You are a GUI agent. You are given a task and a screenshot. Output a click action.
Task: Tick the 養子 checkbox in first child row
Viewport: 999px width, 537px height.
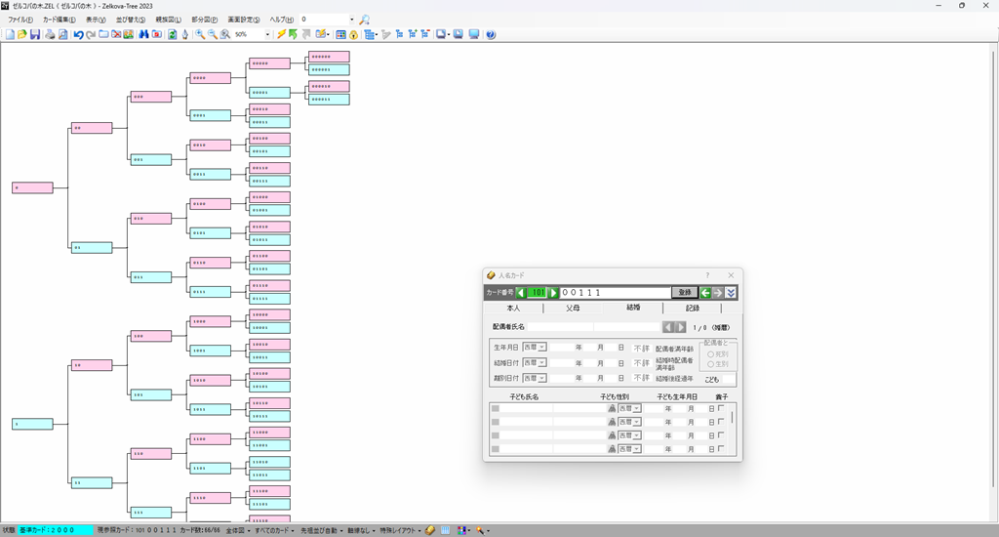(x=721, y=408)
